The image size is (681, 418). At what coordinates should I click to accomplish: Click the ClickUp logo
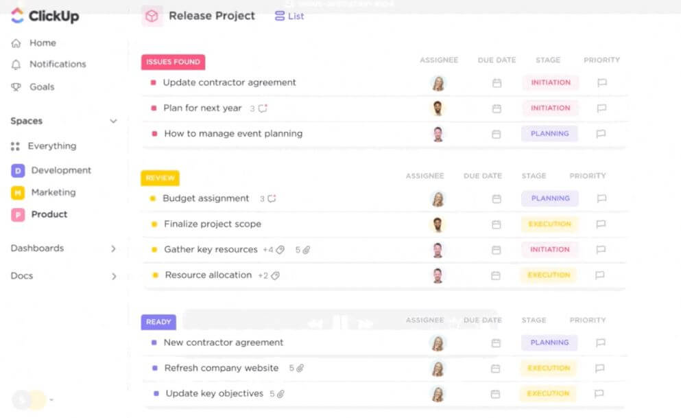[45, 16]
